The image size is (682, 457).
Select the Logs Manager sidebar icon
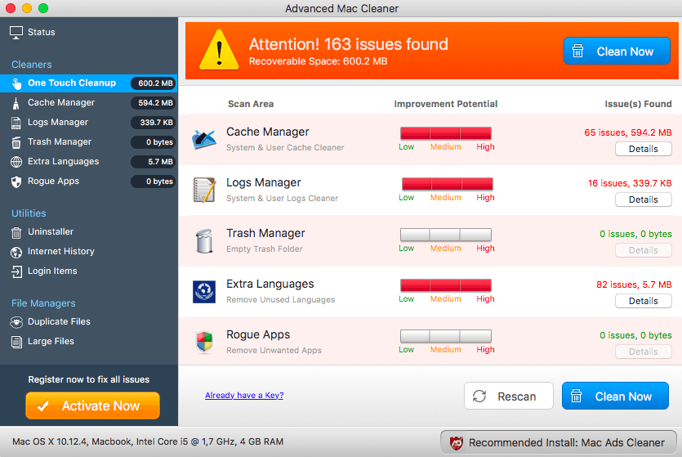16,123
